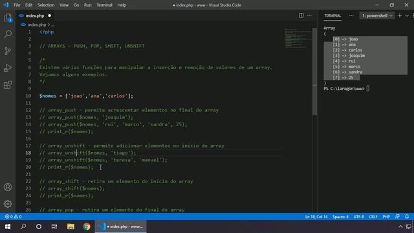
Task: Close unsaved index.php tab via dot
Action: pyautogui.click(x=49, y=16)
